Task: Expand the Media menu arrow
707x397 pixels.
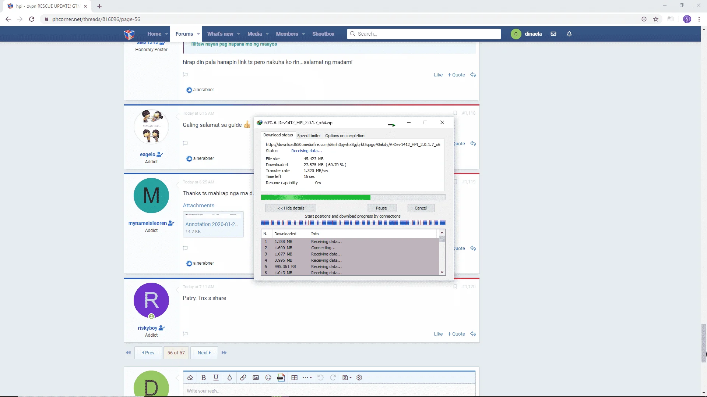Action: (x=267, y=34)
